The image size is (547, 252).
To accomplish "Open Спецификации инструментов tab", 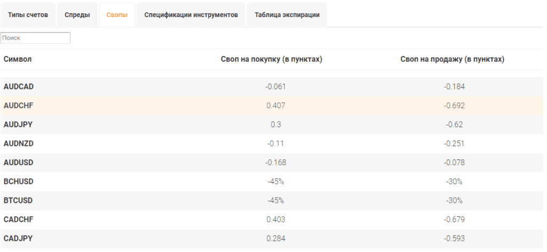I will click(x=191, y=15).
